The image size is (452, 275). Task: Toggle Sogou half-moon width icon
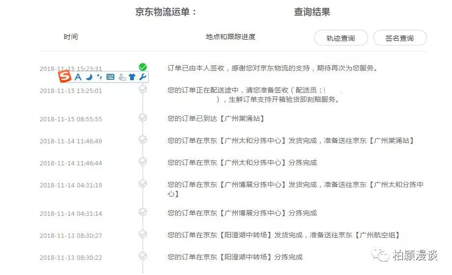coord(89,77)
